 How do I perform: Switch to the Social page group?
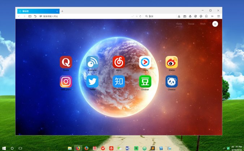click(191, 24)
